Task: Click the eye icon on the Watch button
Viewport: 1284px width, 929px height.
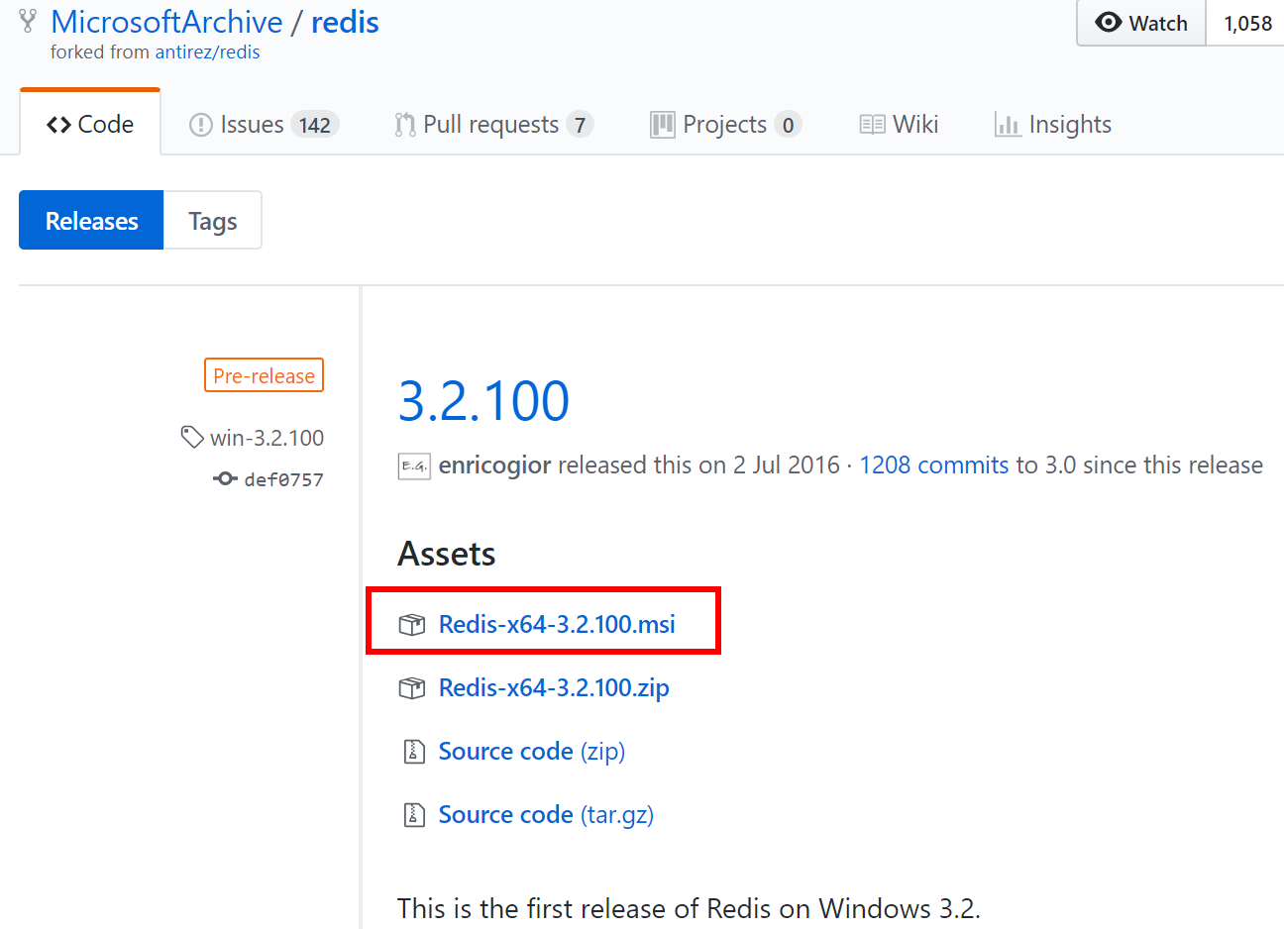Action: tap(1109, 22)
